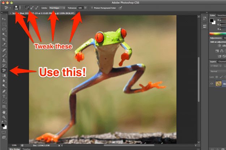The width and height of the screenshot is (226, 150).
Task: Select the Lasso tool
Action: [x=4, y=28]
